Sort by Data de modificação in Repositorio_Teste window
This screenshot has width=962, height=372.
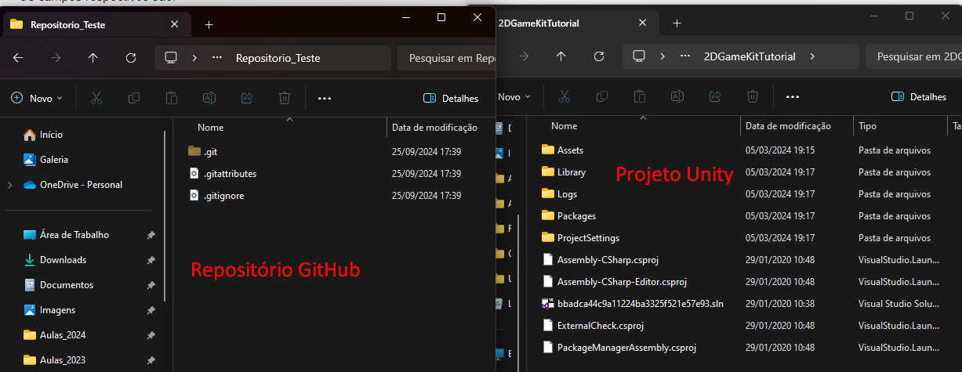click(436, 127)
